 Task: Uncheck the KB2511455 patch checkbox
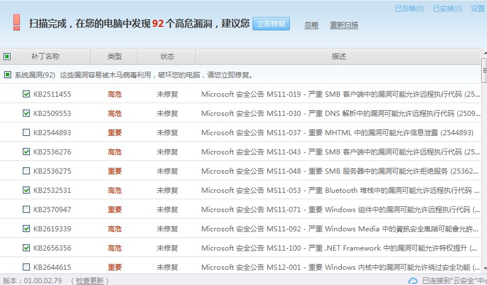[26, 94]
